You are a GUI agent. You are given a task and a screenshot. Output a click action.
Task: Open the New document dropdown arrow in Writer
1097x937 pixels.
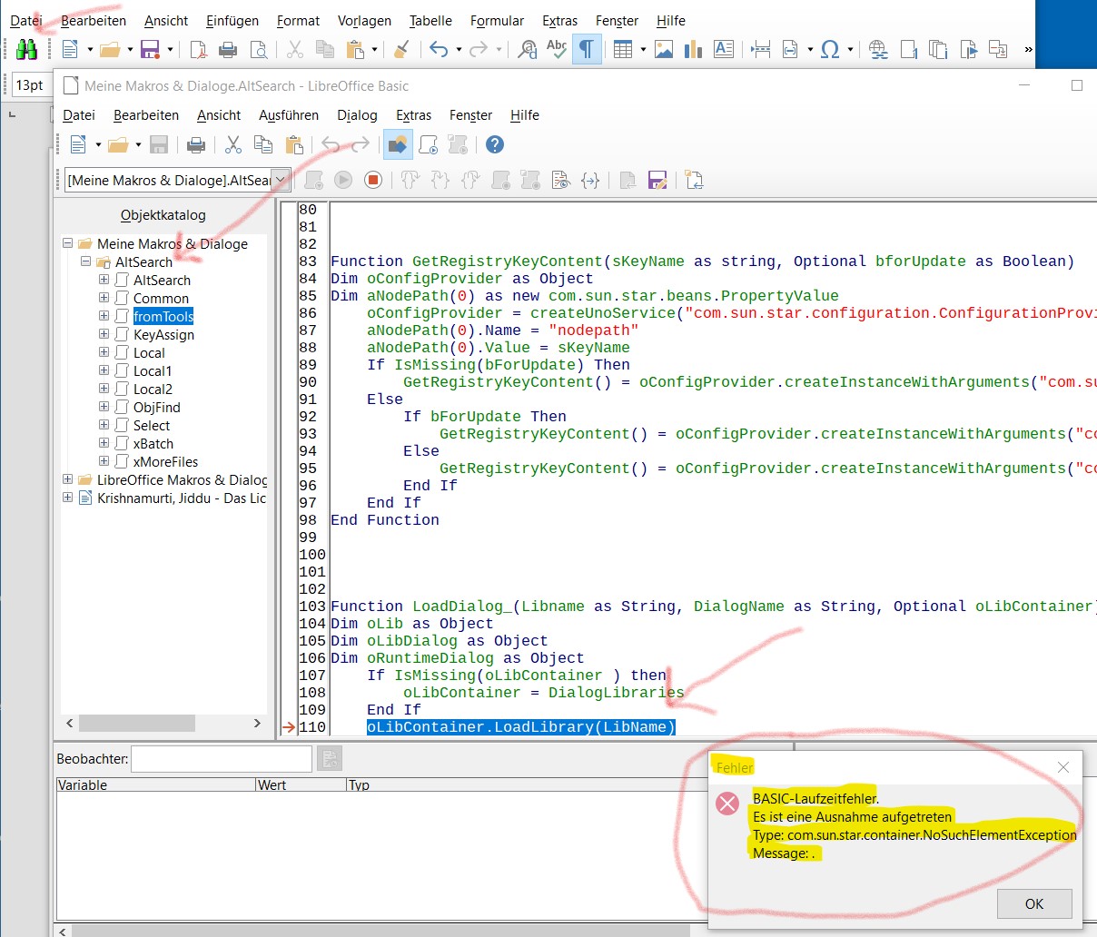(x=90, y=49)
